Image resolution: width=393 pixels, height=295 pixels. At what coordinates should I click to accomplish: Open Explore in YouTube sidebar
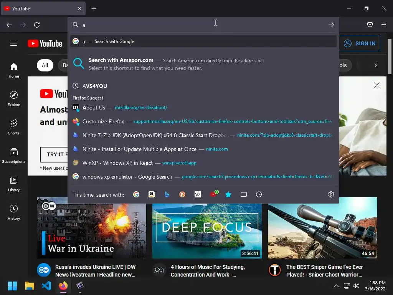pyautogui.click(x=14, y=99)
